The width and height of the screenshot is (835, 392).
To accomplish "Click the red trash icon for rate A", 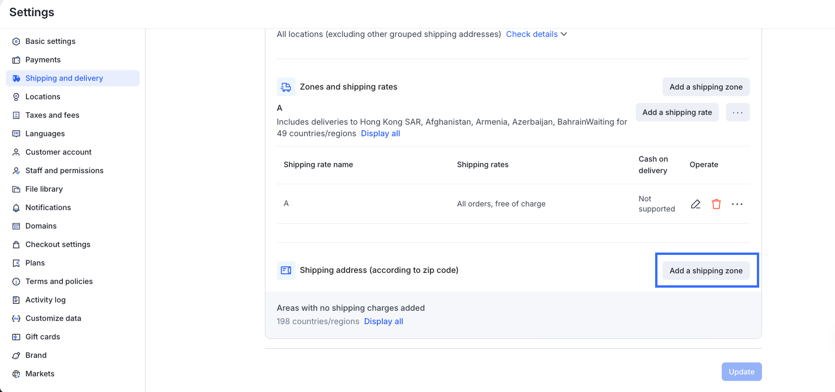I will point(716,204).
